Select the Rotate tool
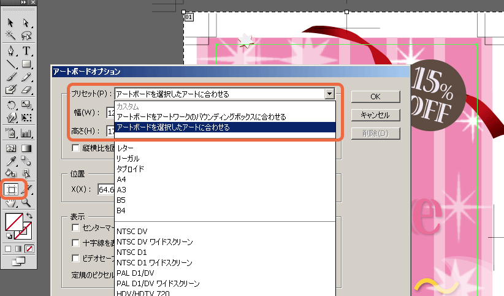The height and width of the screenshot is (296, 504). pos(10,105)
